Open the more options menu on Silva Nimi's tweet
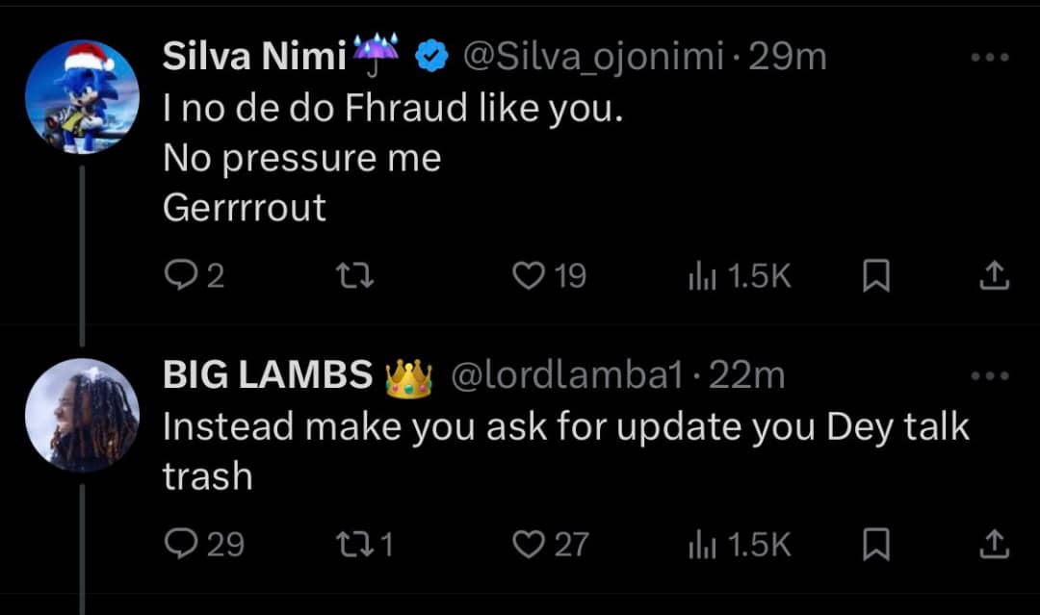This screenshot has width=1040, height=615. click(988, 55)
